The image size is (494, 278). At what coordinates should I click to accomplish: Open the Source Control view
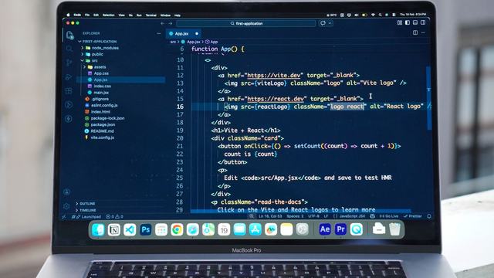[69, 63]
